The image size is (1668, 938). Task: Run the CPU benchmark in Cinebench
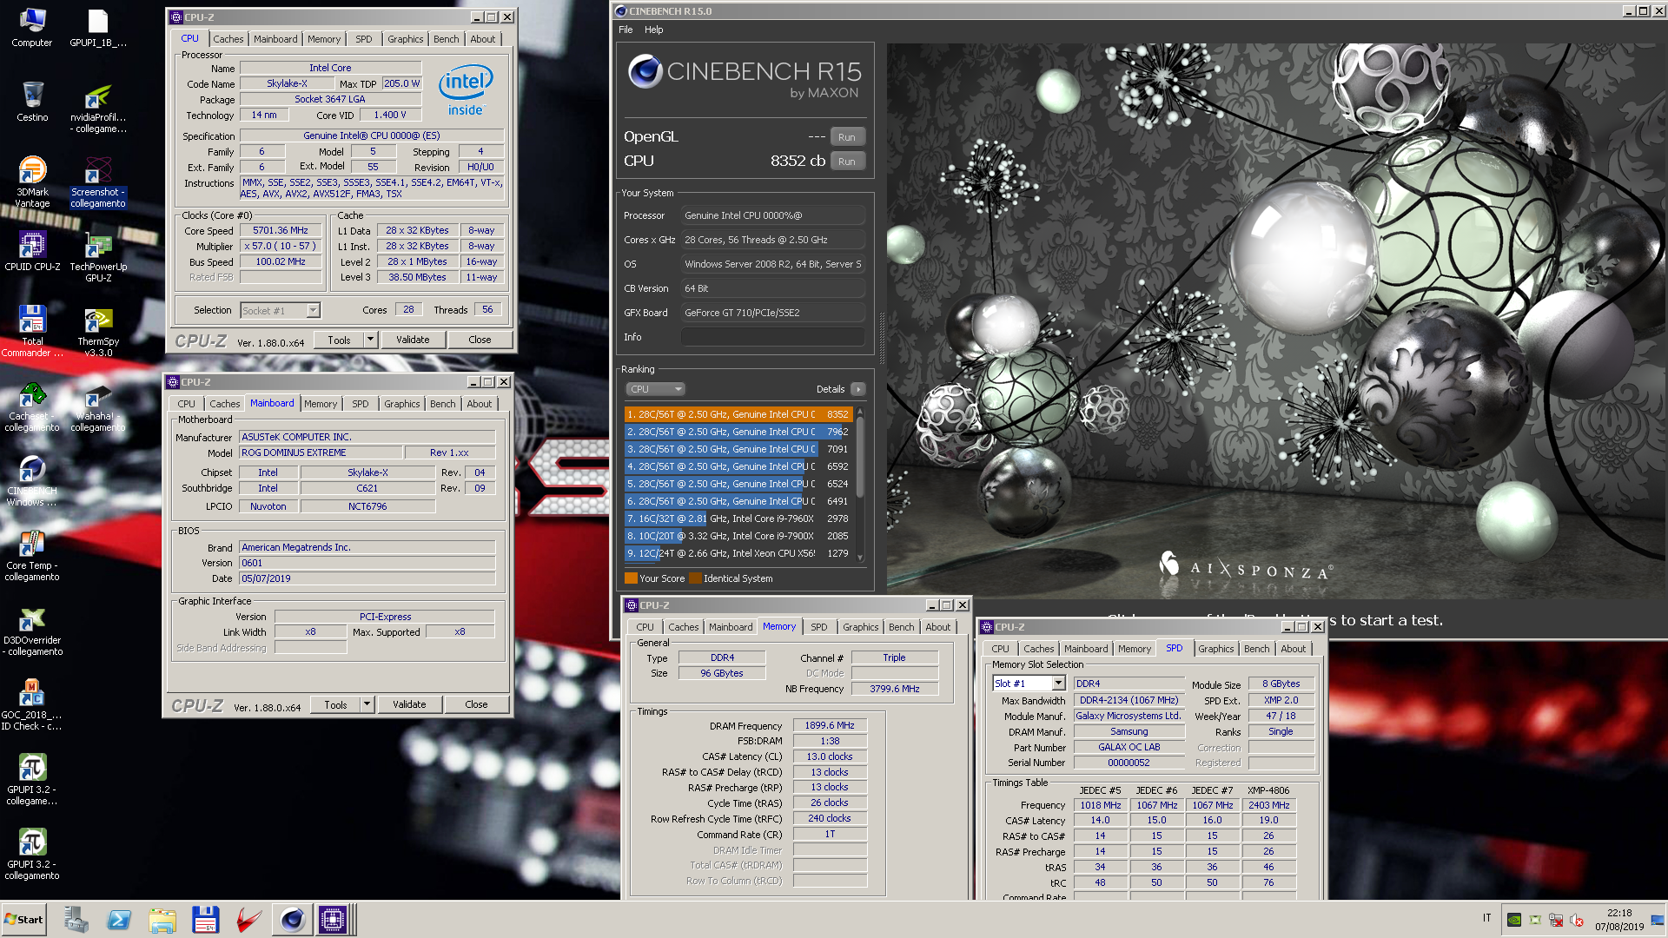tap(847, 162)
